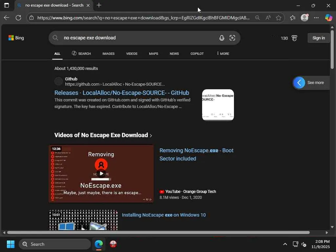Add this page to favorites star
The height and width of the screenshot is (252, 336).
point(279,18)
